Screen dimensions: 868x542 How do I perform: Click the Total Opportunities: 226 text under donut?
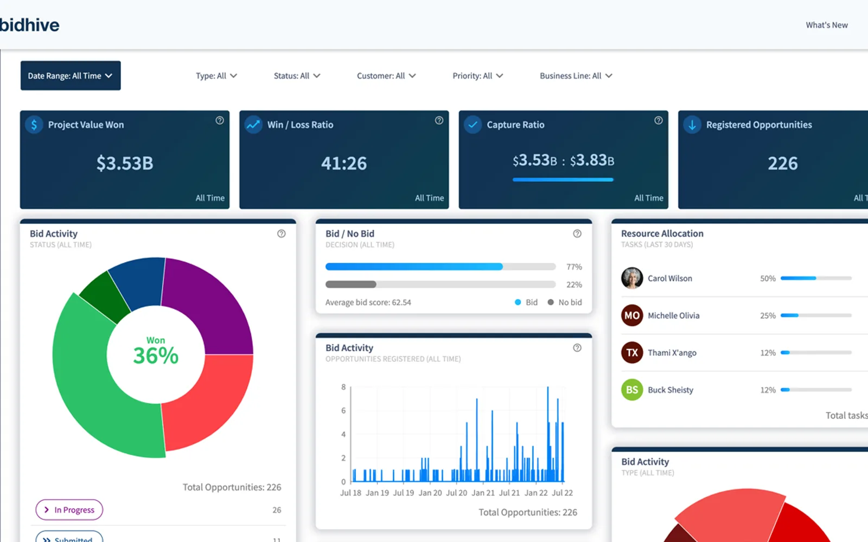coord(232,487)
